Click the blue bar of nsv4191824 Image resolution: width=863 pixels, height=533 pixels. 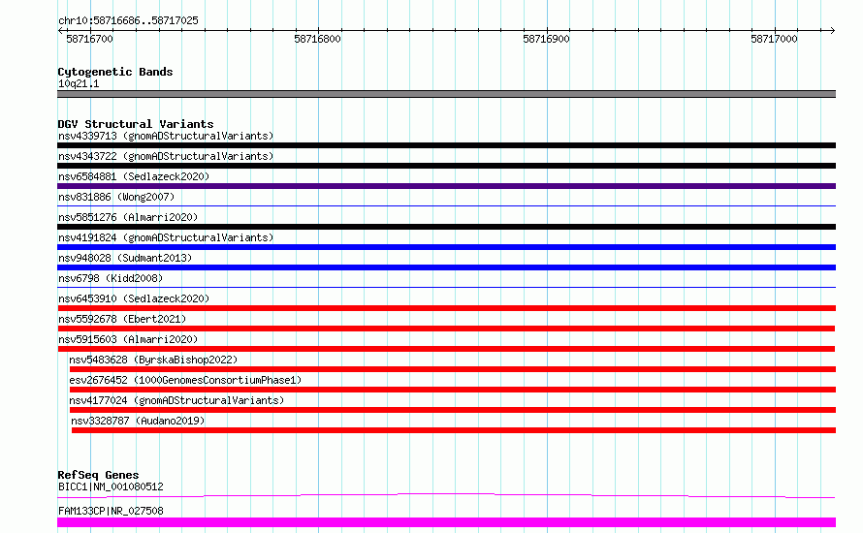446,247
